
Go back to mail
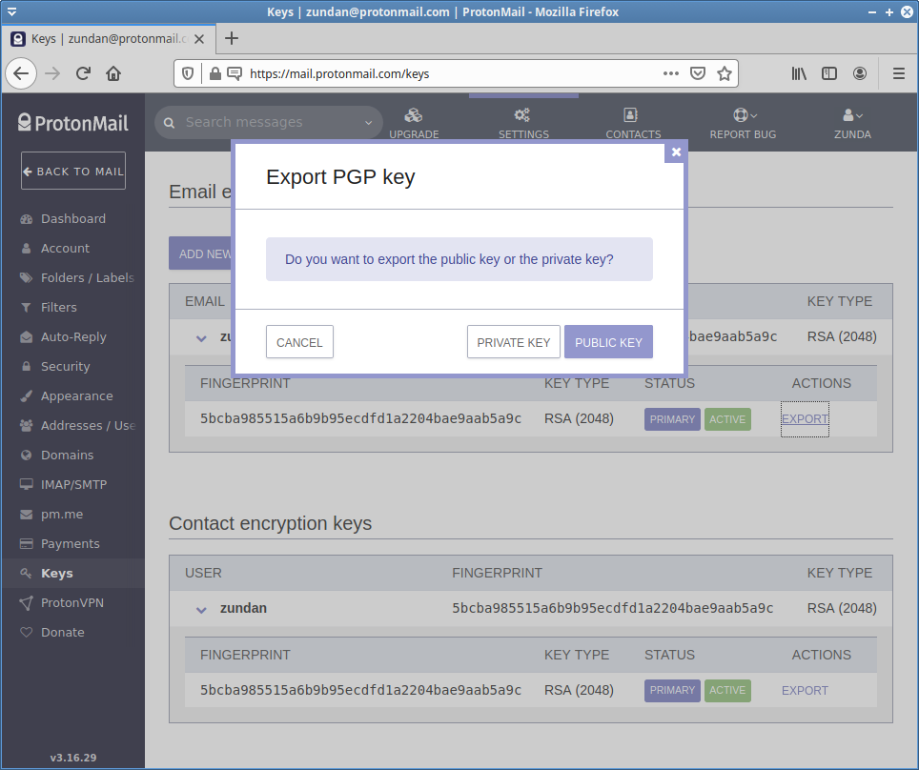pos(73,171)
